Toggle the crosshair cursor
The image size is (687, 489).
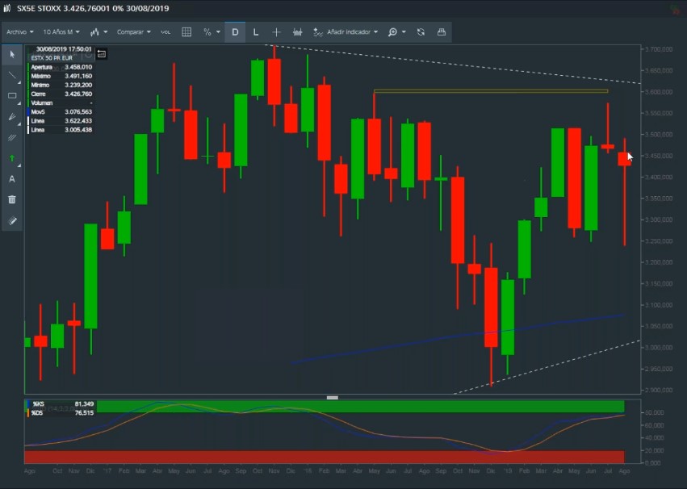[x=276, y=32]
